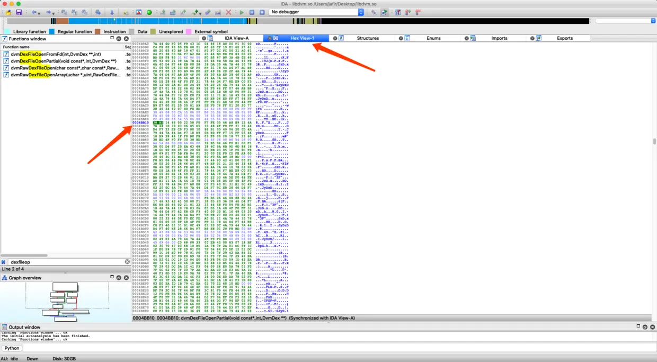Viewport: 657px width, 362px height.
Task: Click the red X delete toolbar icon
Action: 228,12
